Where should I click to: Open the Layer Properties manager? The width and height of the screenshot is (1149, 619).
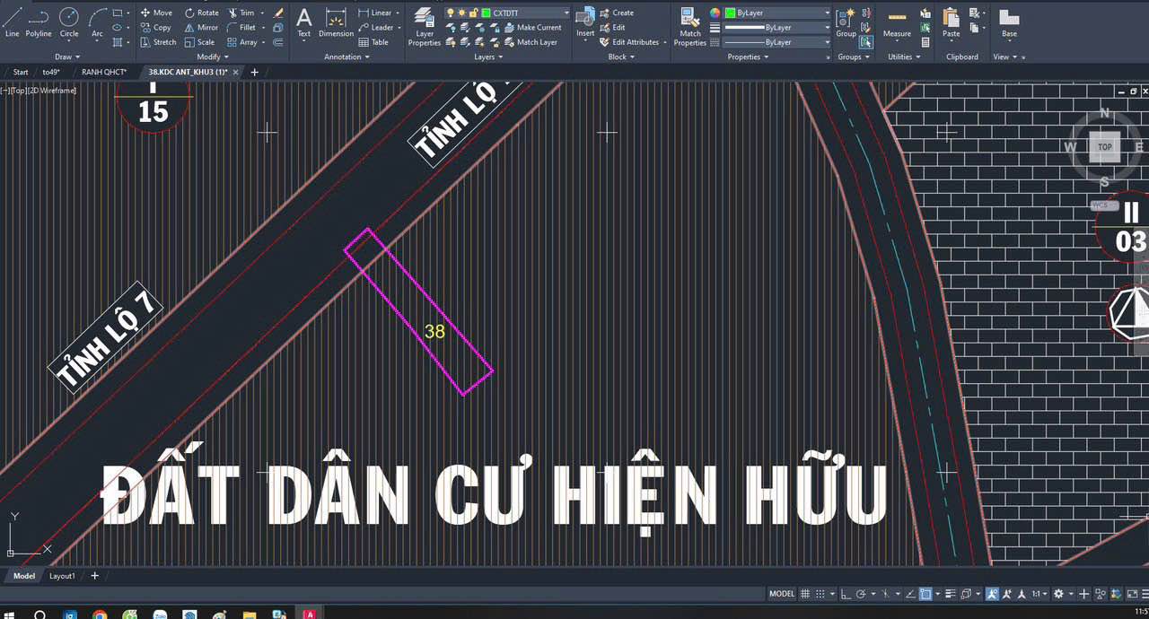[424, 27]
